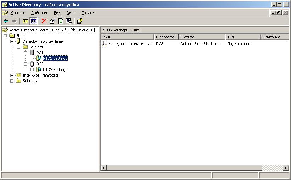Select the <создано автоматиче...> connection row
Viewport: 291px width, 180px height.
130,44
